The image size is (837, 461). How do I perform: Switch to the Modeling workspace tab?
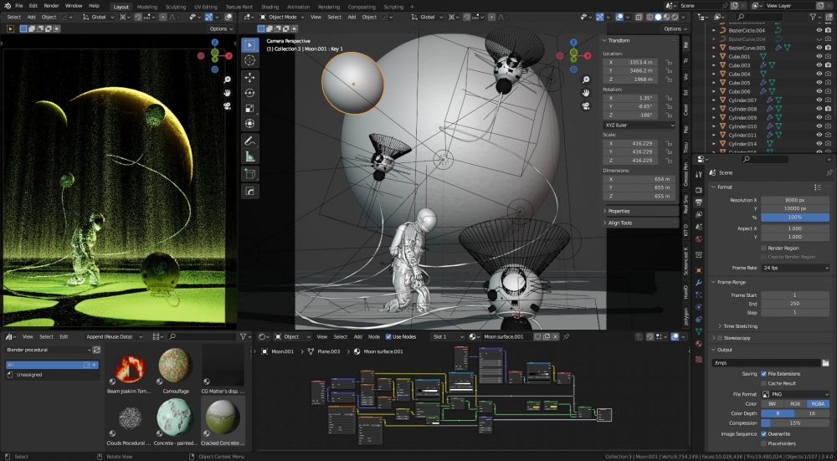point(146,7)
